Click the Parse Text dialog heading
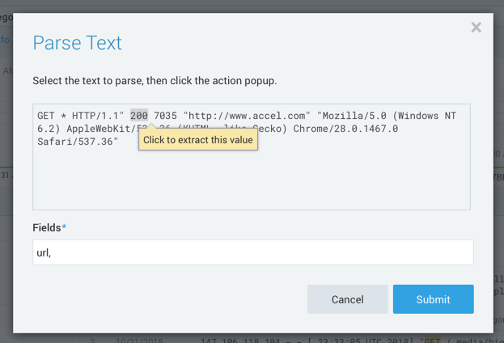The height and width of the screenshot is (343, 504). tap(77, 43)
